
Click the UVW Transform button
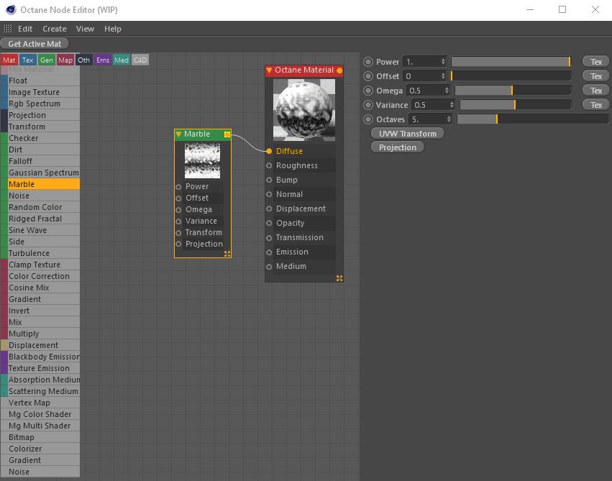(x=408, y=134)
